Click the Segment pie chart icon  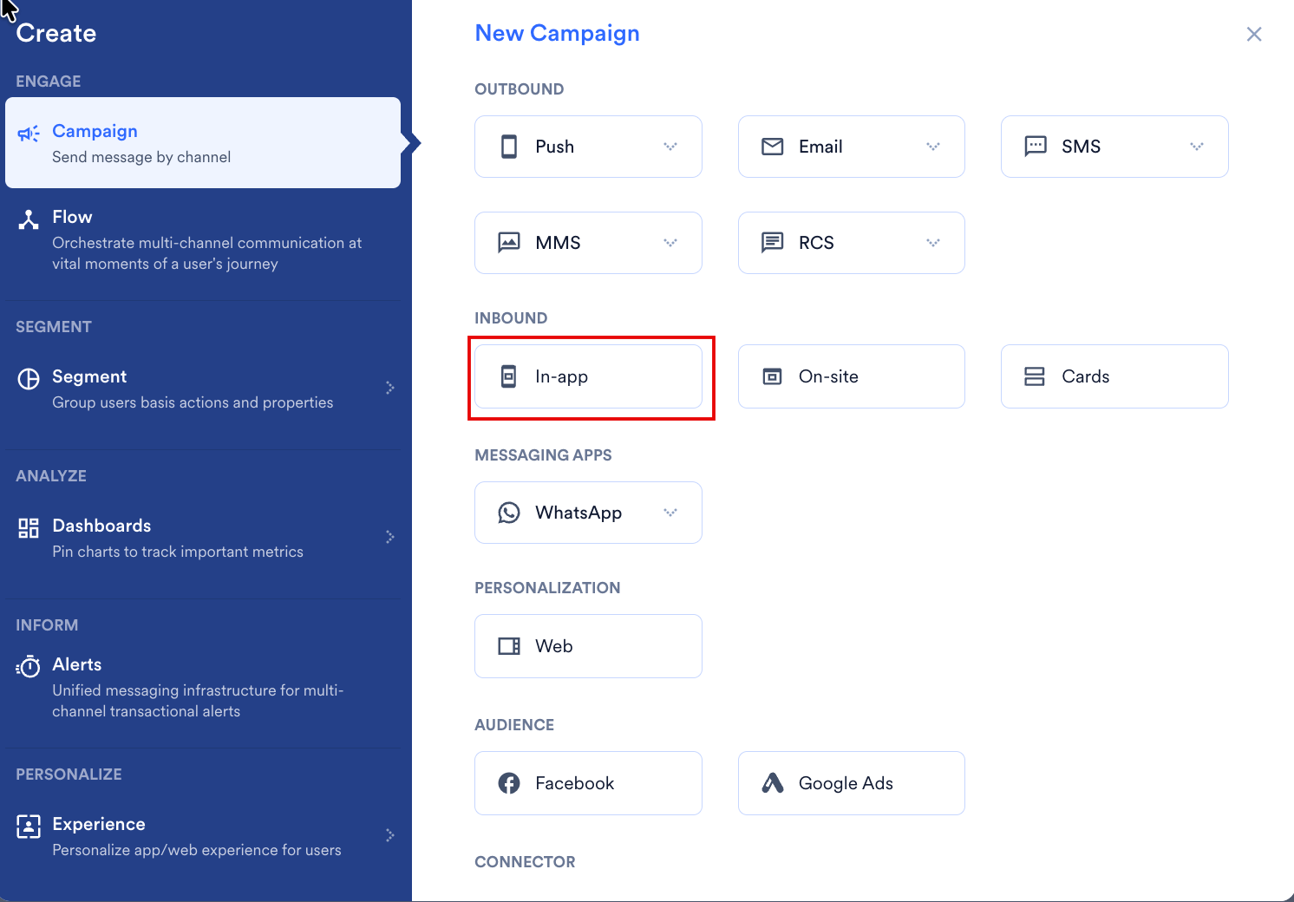pos(29,379)
